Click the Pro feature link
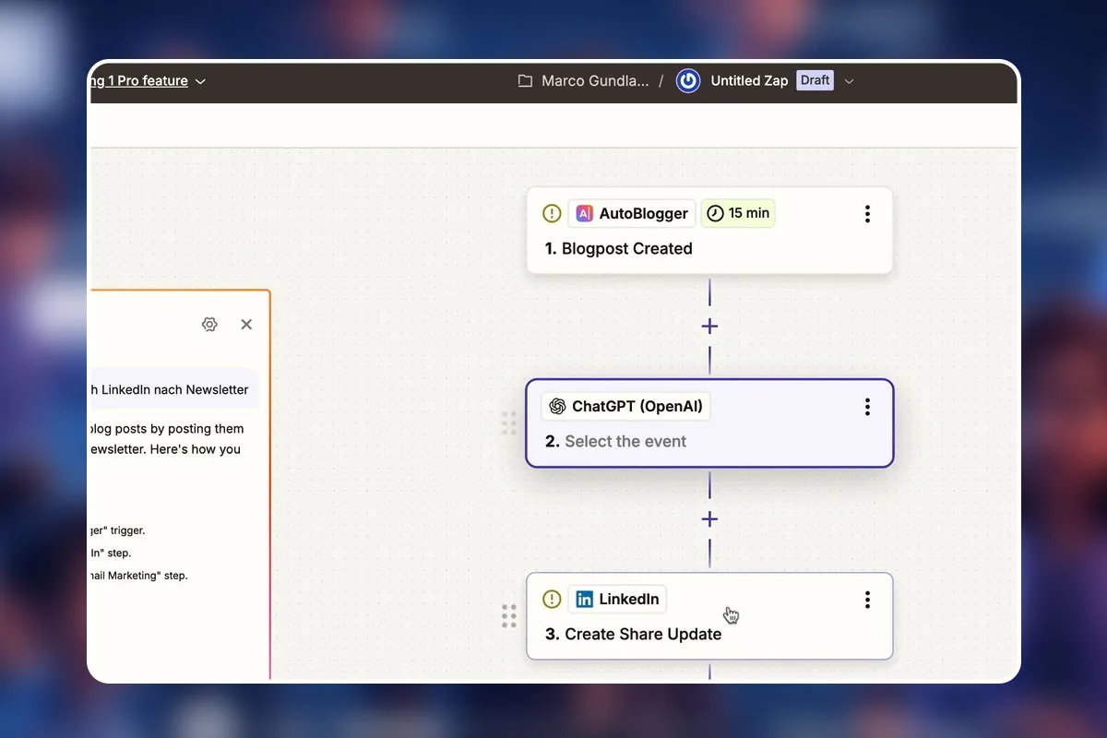Image resolution: width=1107 pixels, height=738 pixels. pyautogui.click(x=138, y=81)
